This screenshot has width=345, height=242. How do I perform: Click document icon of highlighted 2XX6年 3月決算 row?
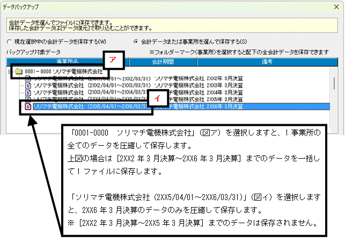28,106
